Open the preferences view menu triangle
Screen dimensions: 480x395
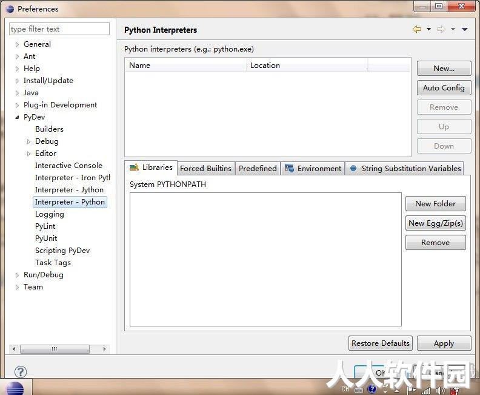(x=465, y=29)
